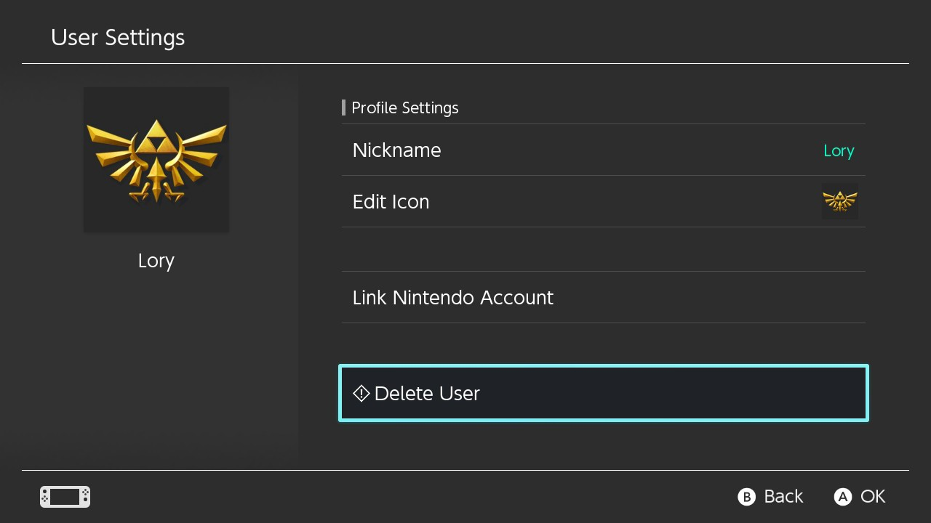This screenshot has height=523, width=931.
Task: Click the small Hyrule crest icon beside Edit Icon
Action: (840, 202)
